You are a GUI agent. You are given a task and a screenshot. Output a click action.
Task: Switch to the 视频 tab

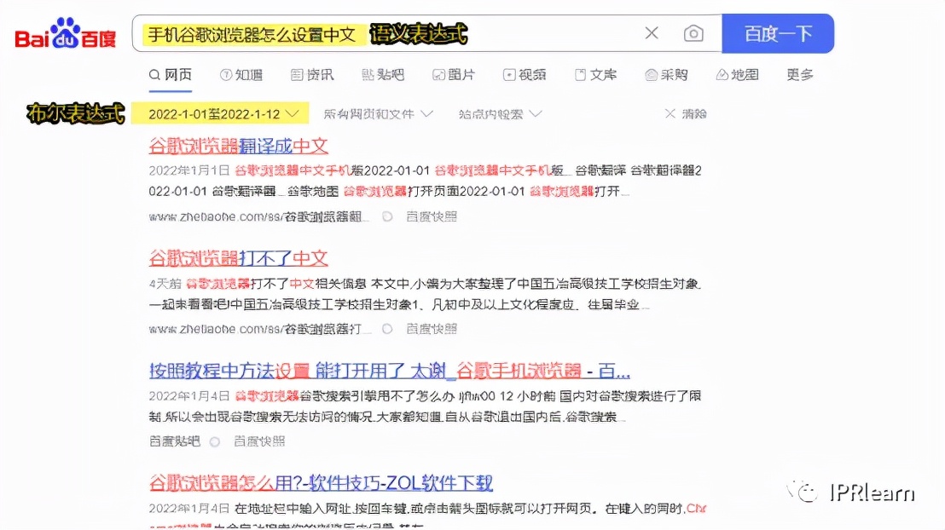[525, 75]
